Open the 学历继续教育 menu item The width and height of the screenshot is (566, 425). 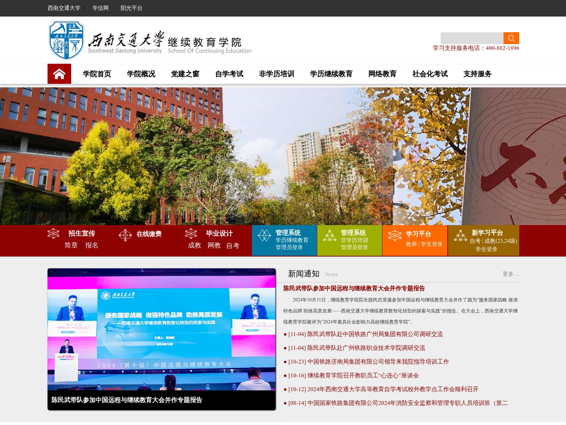(x=331, y=74)
